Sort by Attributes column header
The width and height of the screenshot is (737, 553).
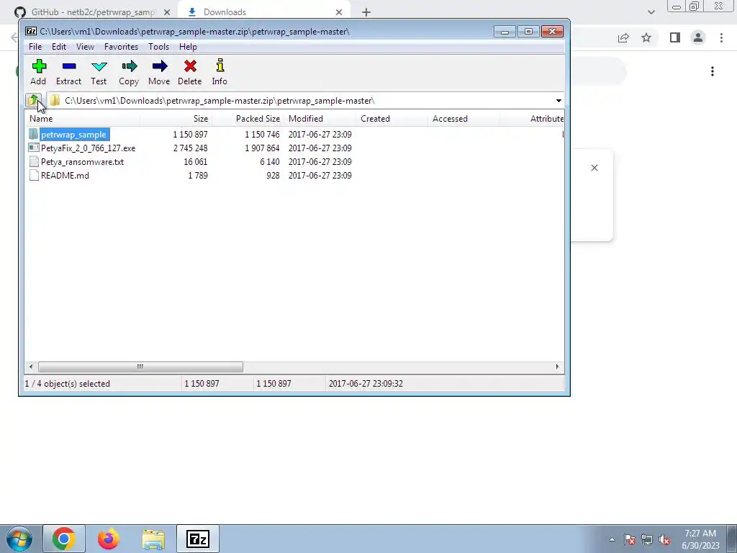(x=532, y=119)
